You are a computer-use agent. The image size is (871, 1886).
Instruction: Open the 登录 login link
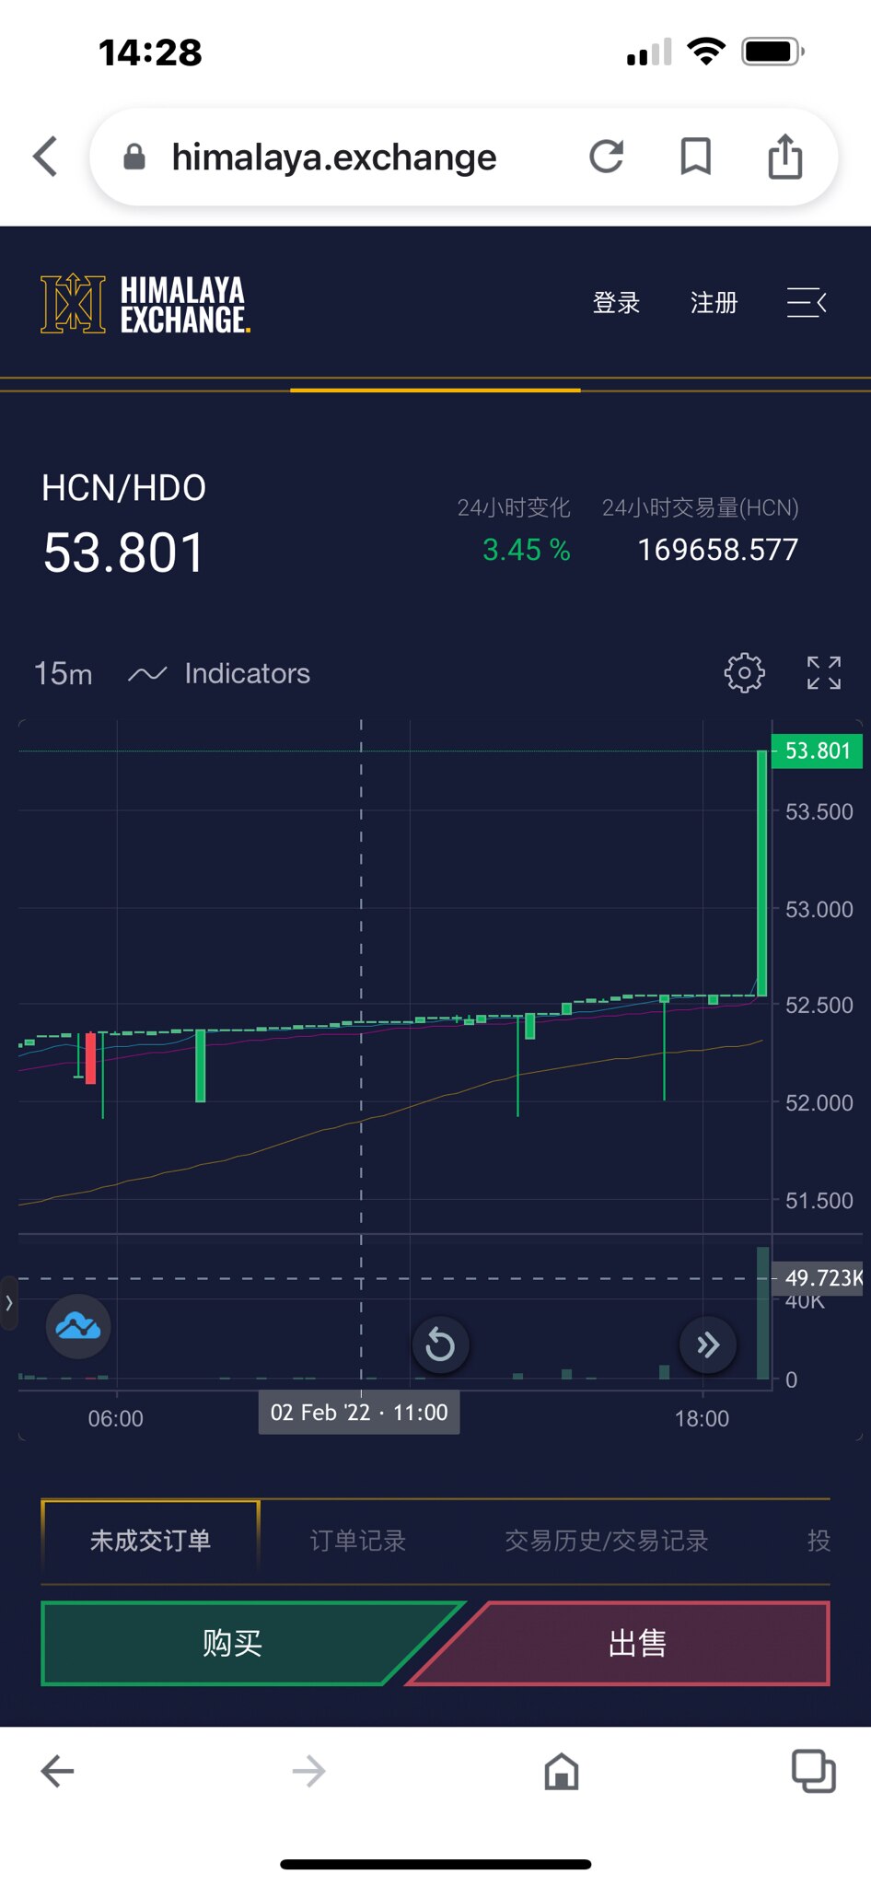[x=616, y=303]
